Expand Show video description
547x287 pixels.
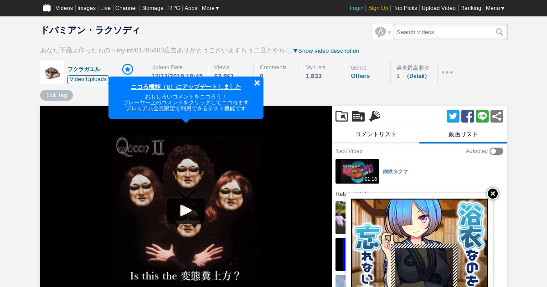click(x=326, y=51)
